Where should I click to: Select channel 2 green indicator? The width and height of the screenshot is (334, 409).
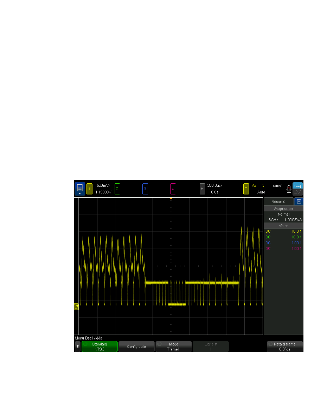117,189
